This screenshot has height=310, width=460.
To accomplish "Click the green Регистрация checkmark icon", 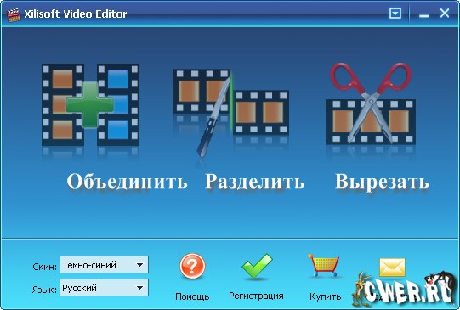I will pos(257,266).
